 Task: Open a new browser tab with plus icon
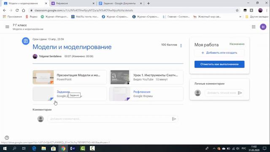pyautogui.click(x=148, y=3)
